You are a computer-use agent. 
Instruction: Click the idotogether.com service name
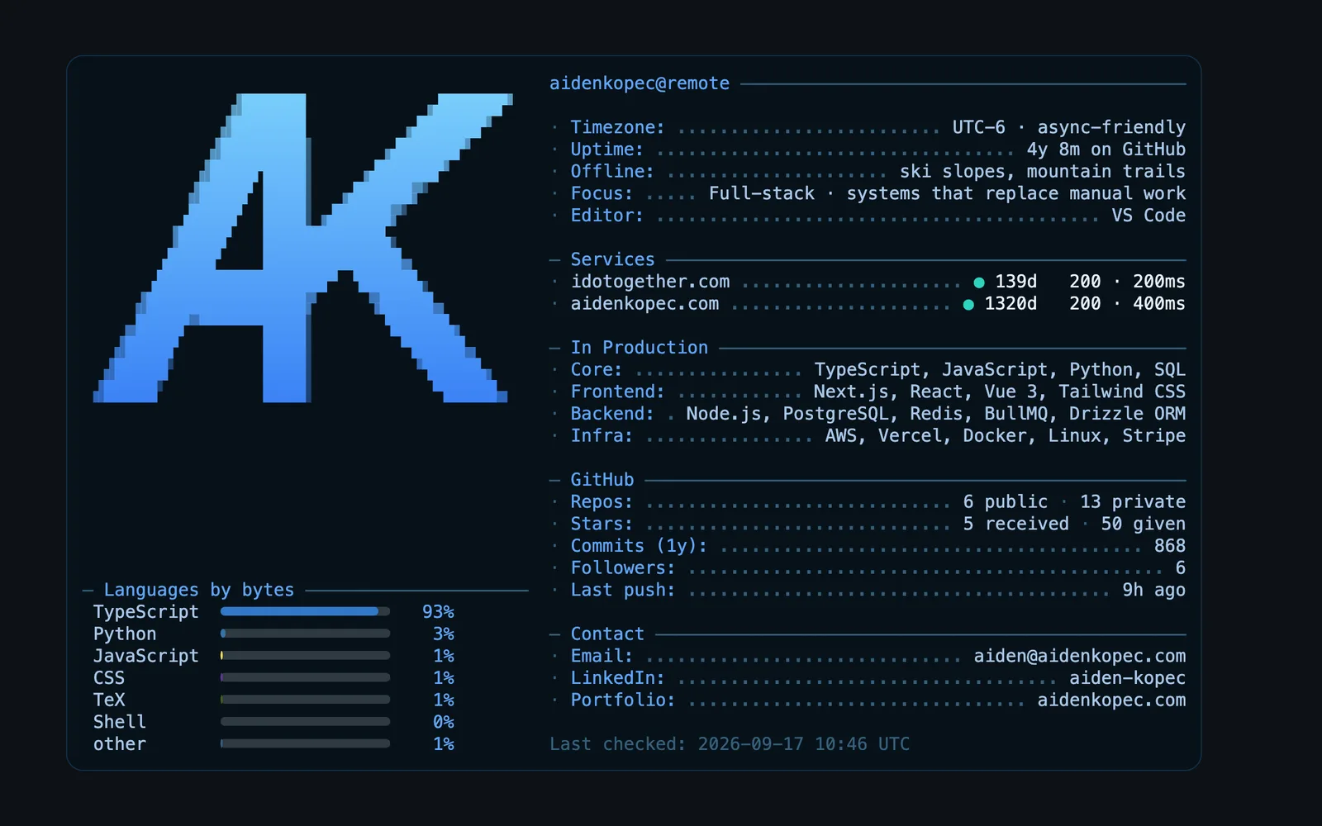[650, 282]
